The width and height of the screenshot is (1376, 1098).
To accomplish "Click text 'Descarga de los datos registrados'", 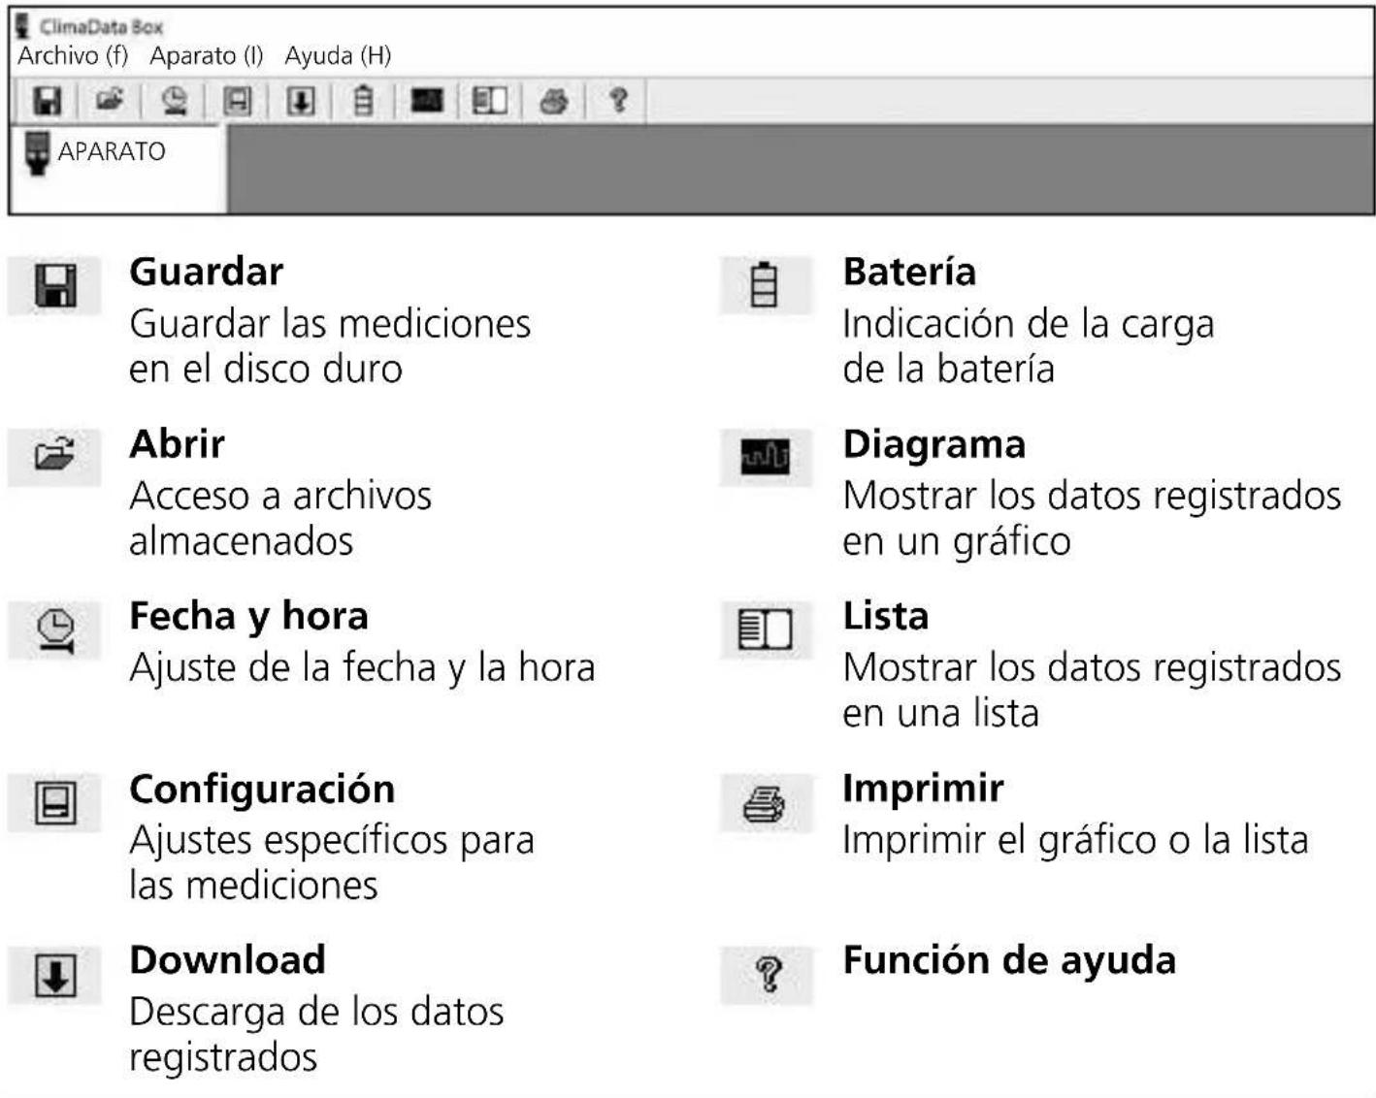I will click(x=316, y=1035).
